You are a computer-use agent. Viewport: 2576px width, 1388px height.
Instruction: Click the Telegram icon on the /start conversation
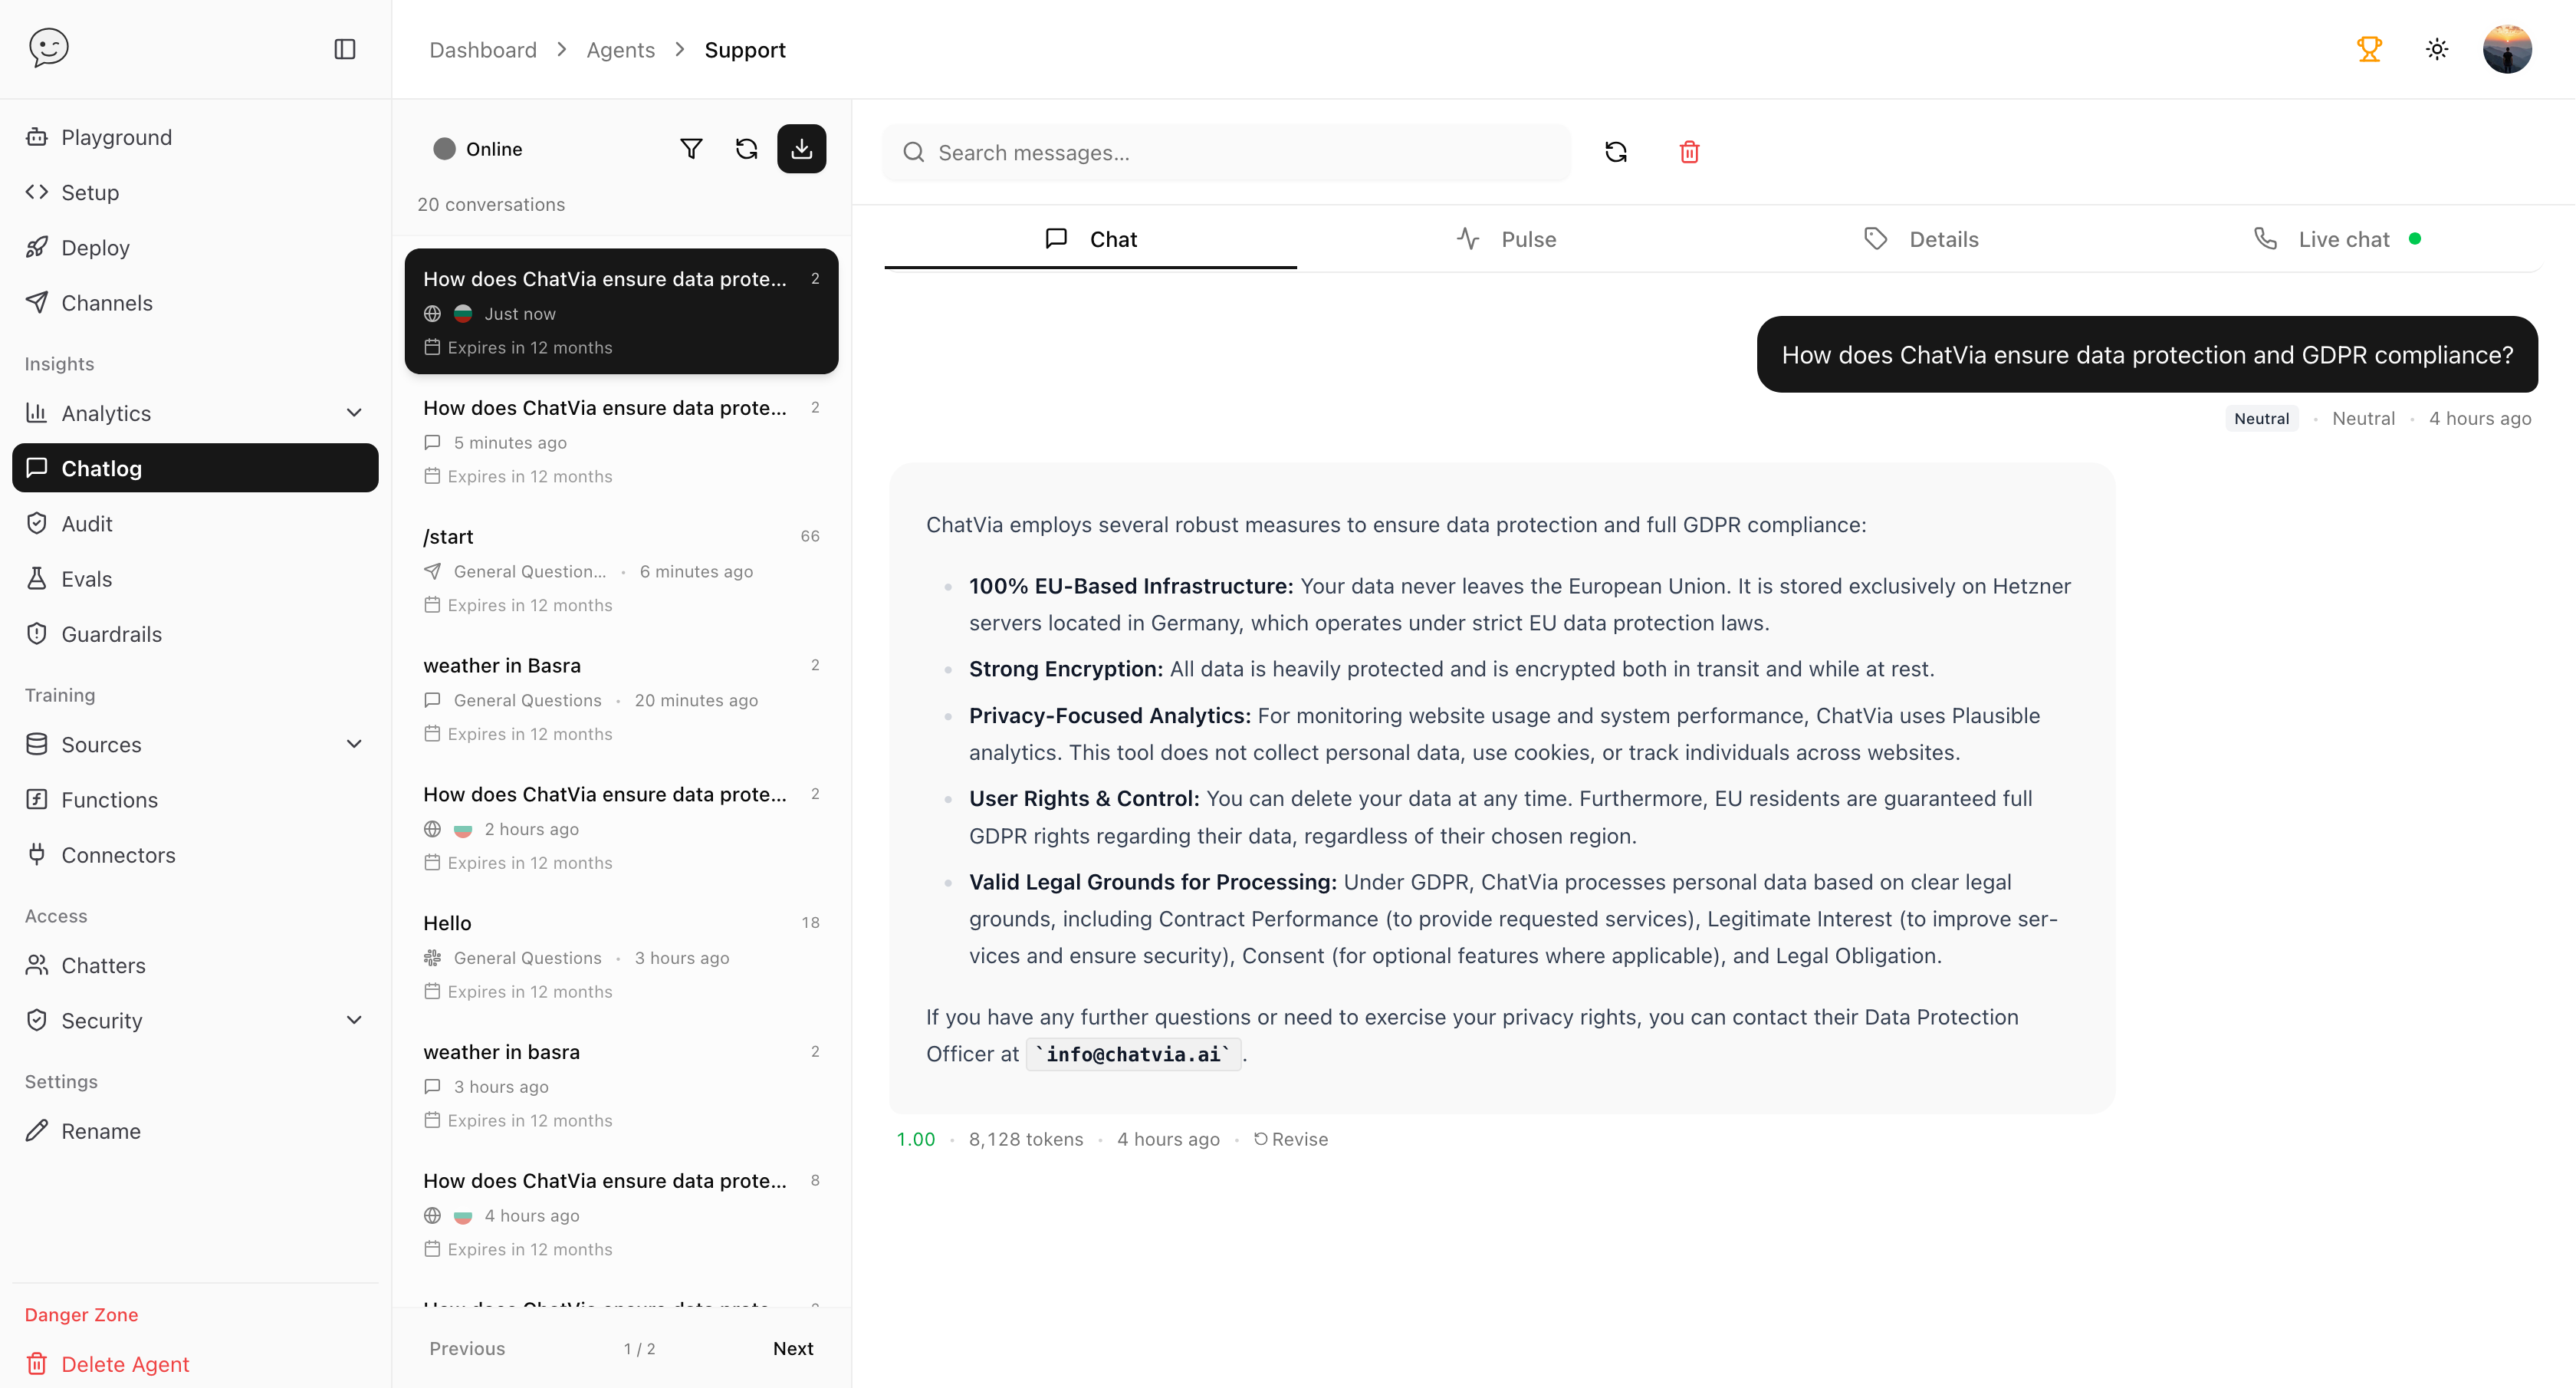coord(432,571)
